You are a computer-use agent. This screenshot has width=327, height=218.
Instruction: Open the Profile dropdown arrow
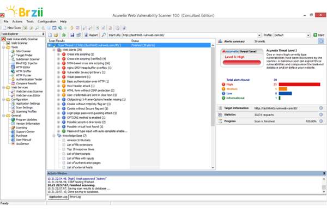point(308,35)
